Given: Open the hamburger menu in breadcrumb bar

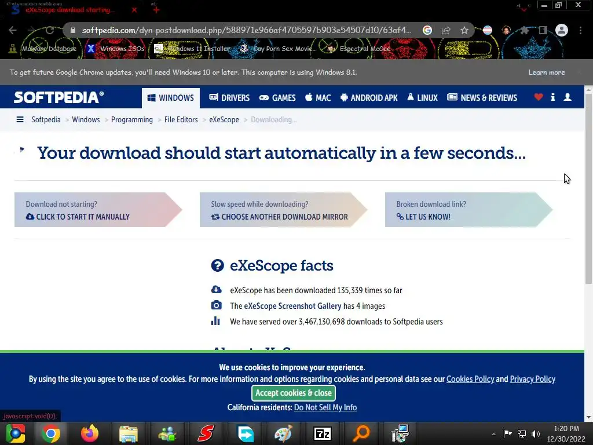Looking at the screenshot, I should click(x=20, y=119).
